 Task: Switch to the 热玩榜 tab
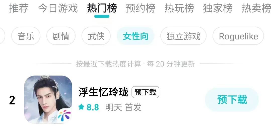click(179, 8)
